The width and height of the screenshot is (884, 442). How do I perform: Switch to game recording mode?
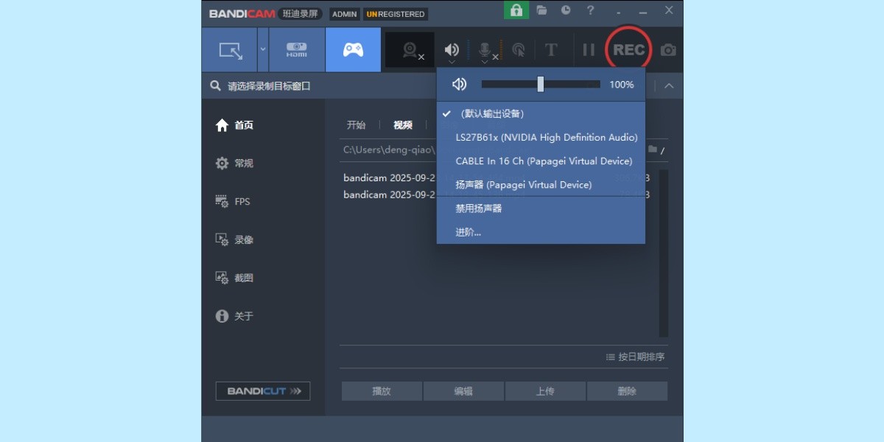[353, 49]
